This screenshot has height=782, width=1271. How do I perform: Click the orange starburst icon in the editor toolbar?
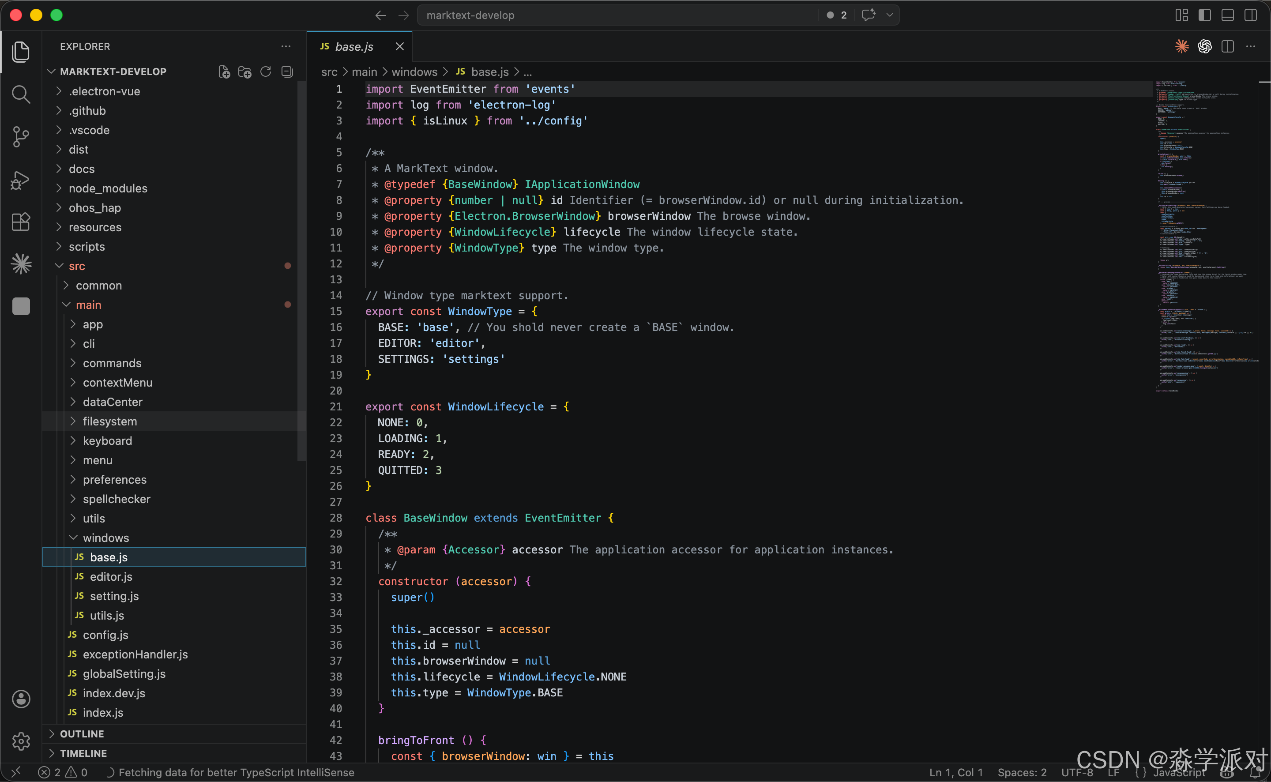(x=1181, y=46)
